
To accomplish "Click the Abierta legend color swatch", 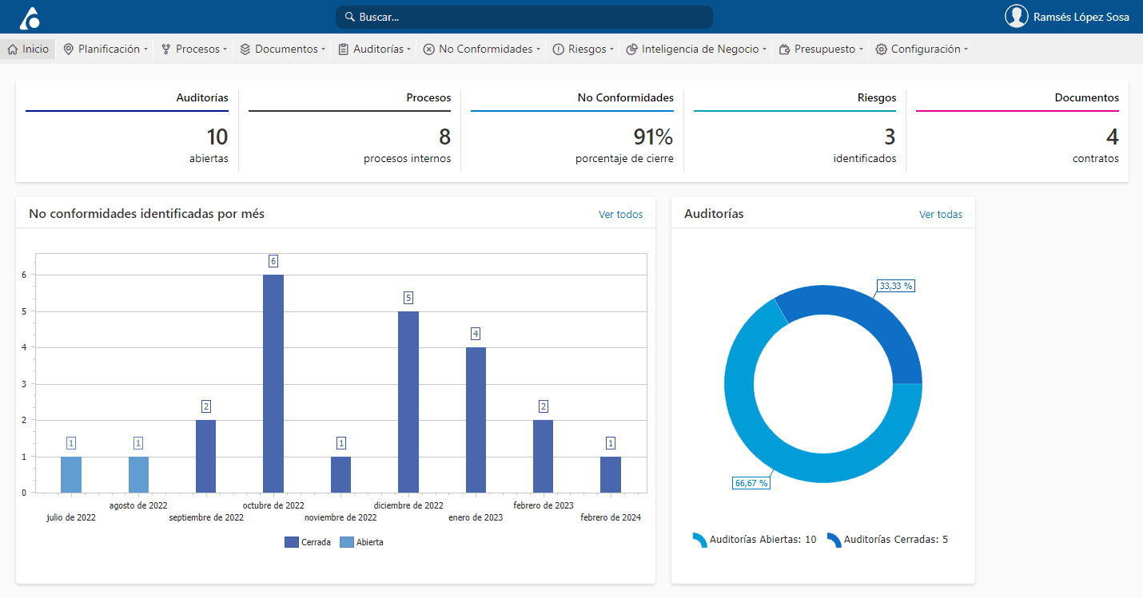I will point(347,542).
